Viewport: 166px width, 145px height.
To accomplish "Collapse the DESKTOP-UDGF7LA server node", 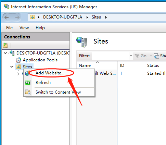I will (5, 53).
